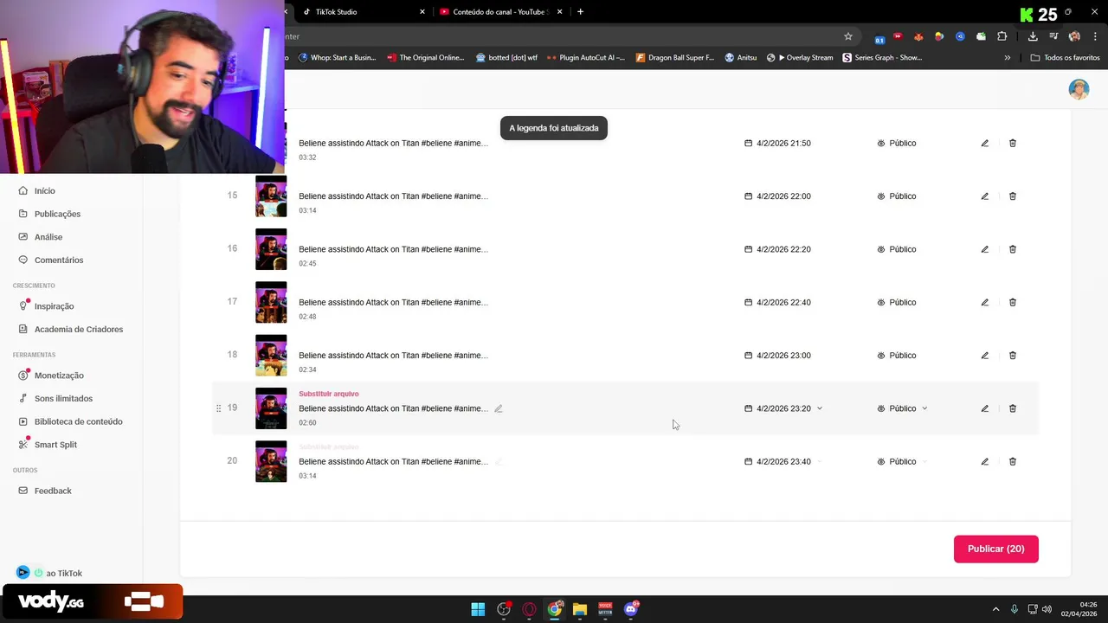Click the edit pencil for the 23:00 video
Image resolution: width=1108 pixels, height=623 pixels.
984,356
